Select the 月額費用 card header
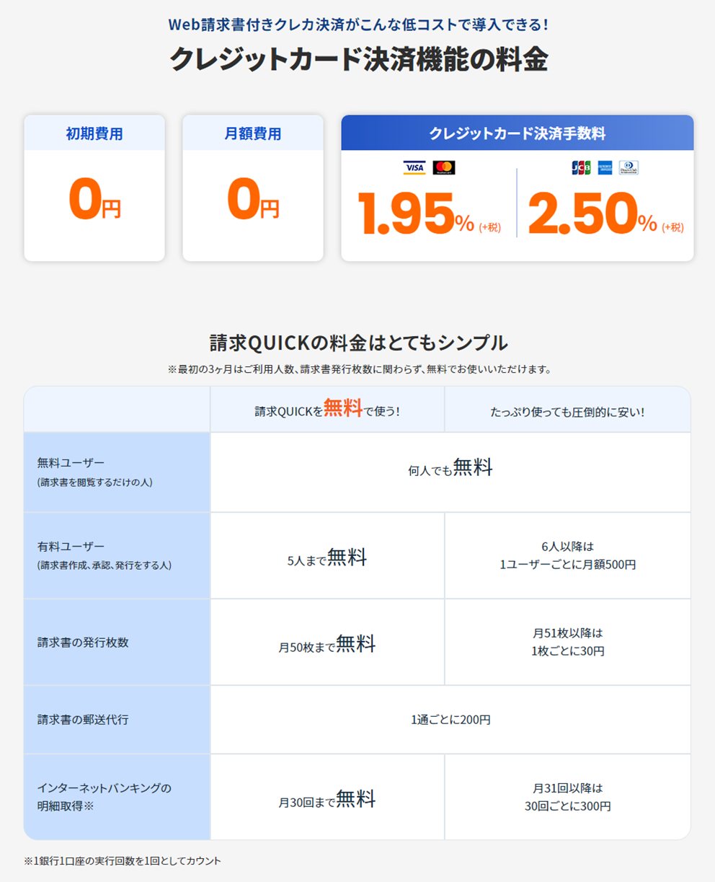 click(253, 133)
